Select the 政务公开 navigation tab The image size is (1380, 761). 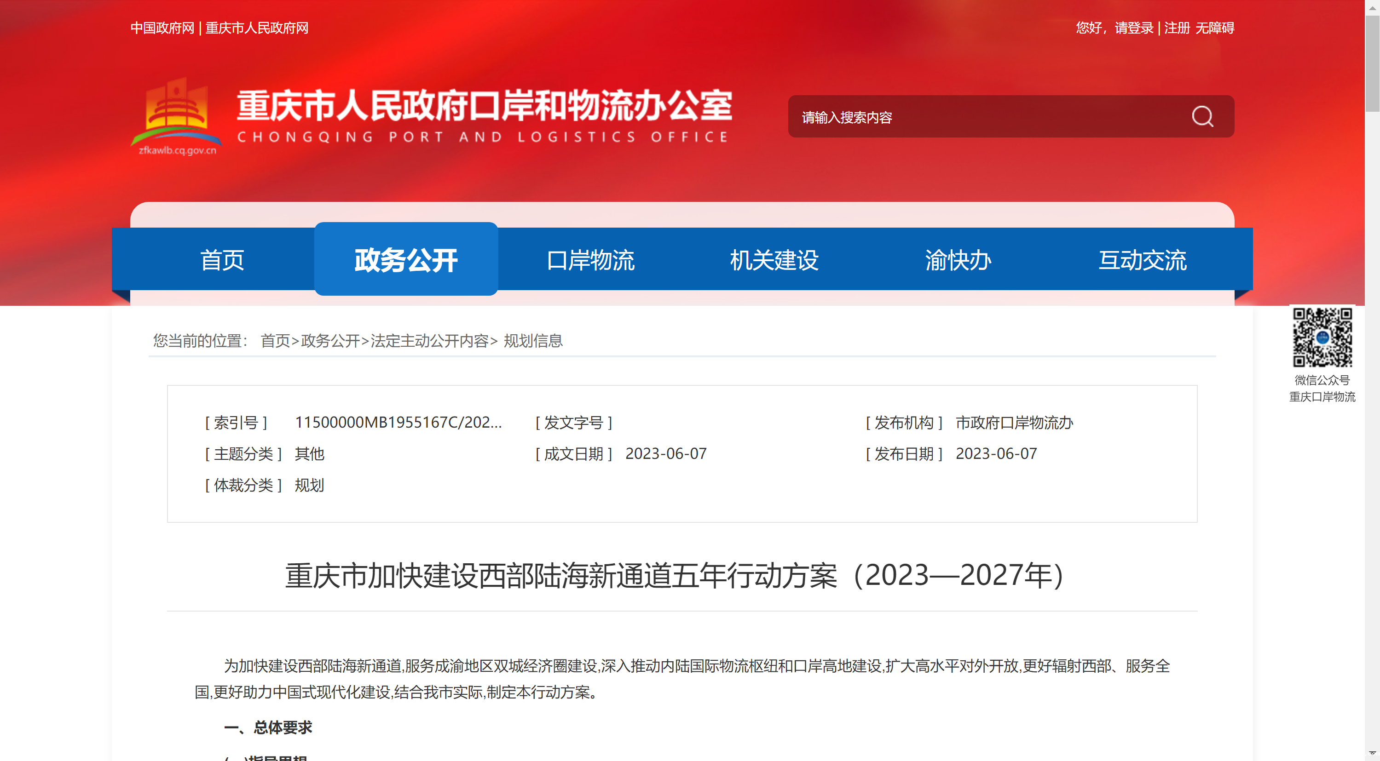405,260
